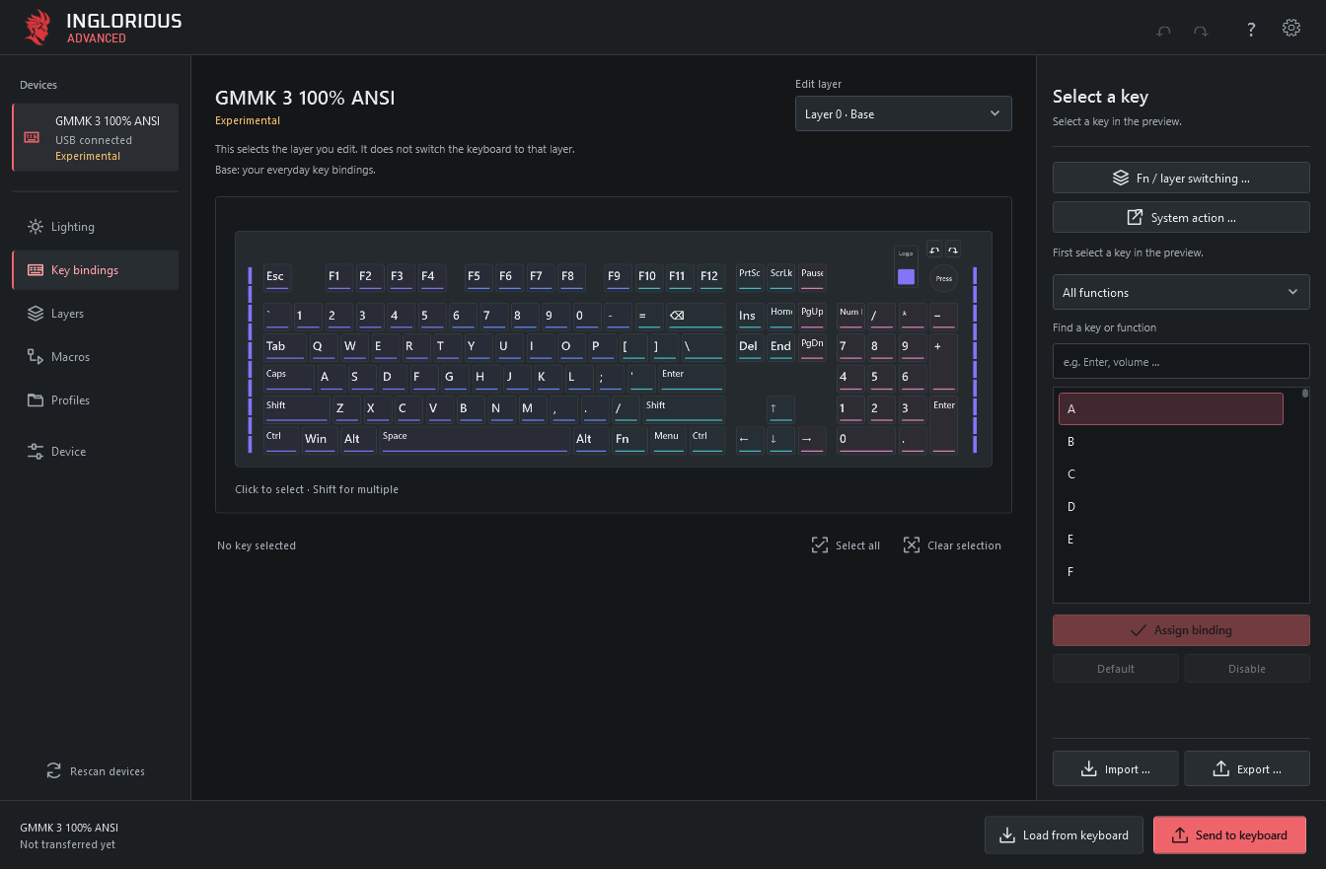Image resolution: width=1326 pixels, height=869 pixels.
Task: Select the up arrow key in preview
Action: [x=780, y=409]
